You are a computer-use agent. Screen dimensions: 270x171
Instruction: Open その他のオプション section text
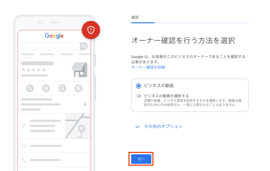(163, 126)
